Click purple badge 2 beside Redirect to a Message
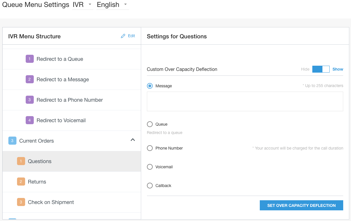 [29, 79]
